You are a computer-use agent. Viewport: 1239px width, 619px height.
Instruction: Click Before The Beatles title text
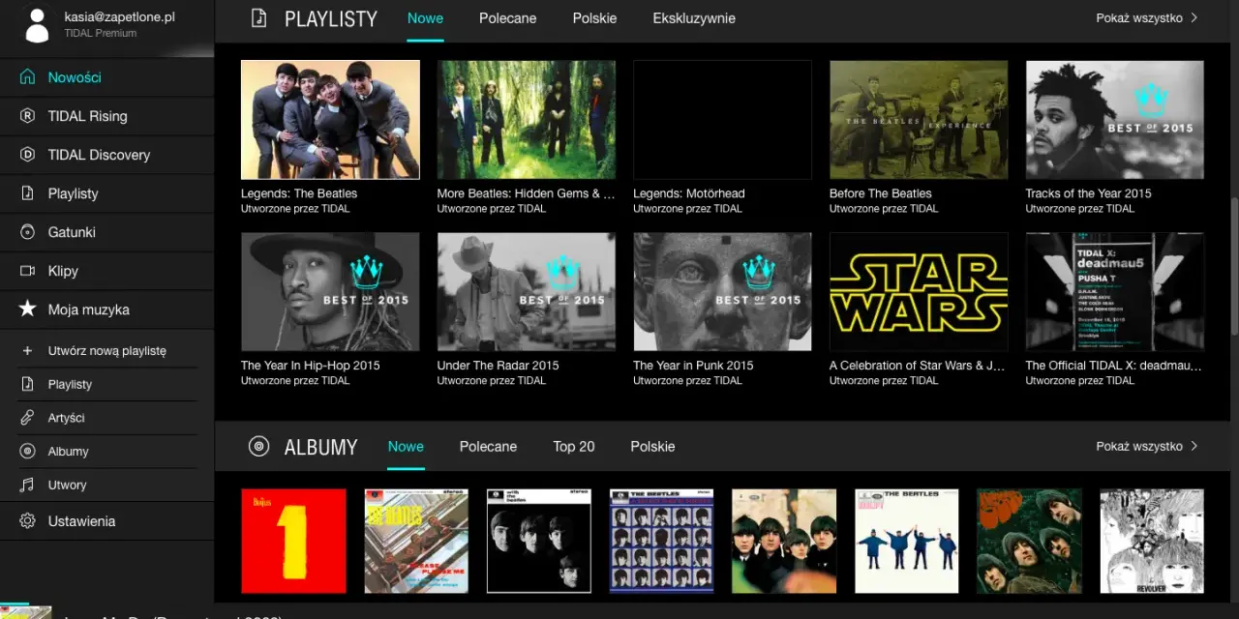881,193
